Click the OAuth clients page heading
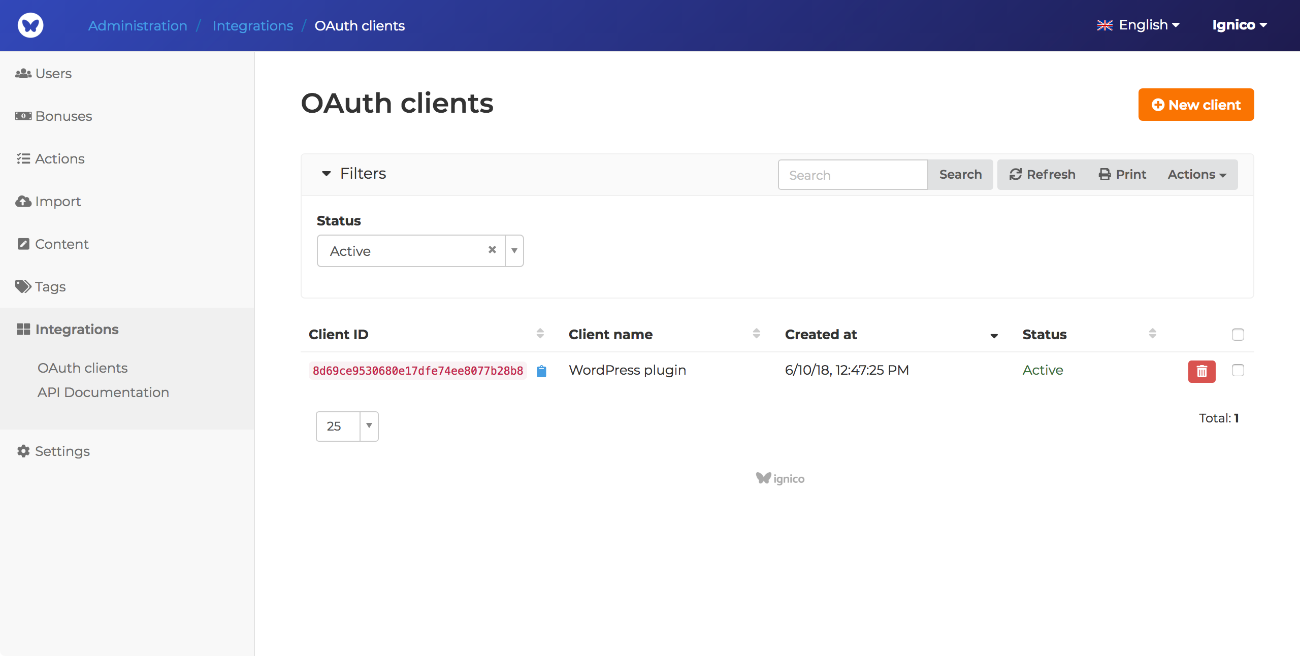The width and height of the screenshot is (1300, 656). point(397,103)
